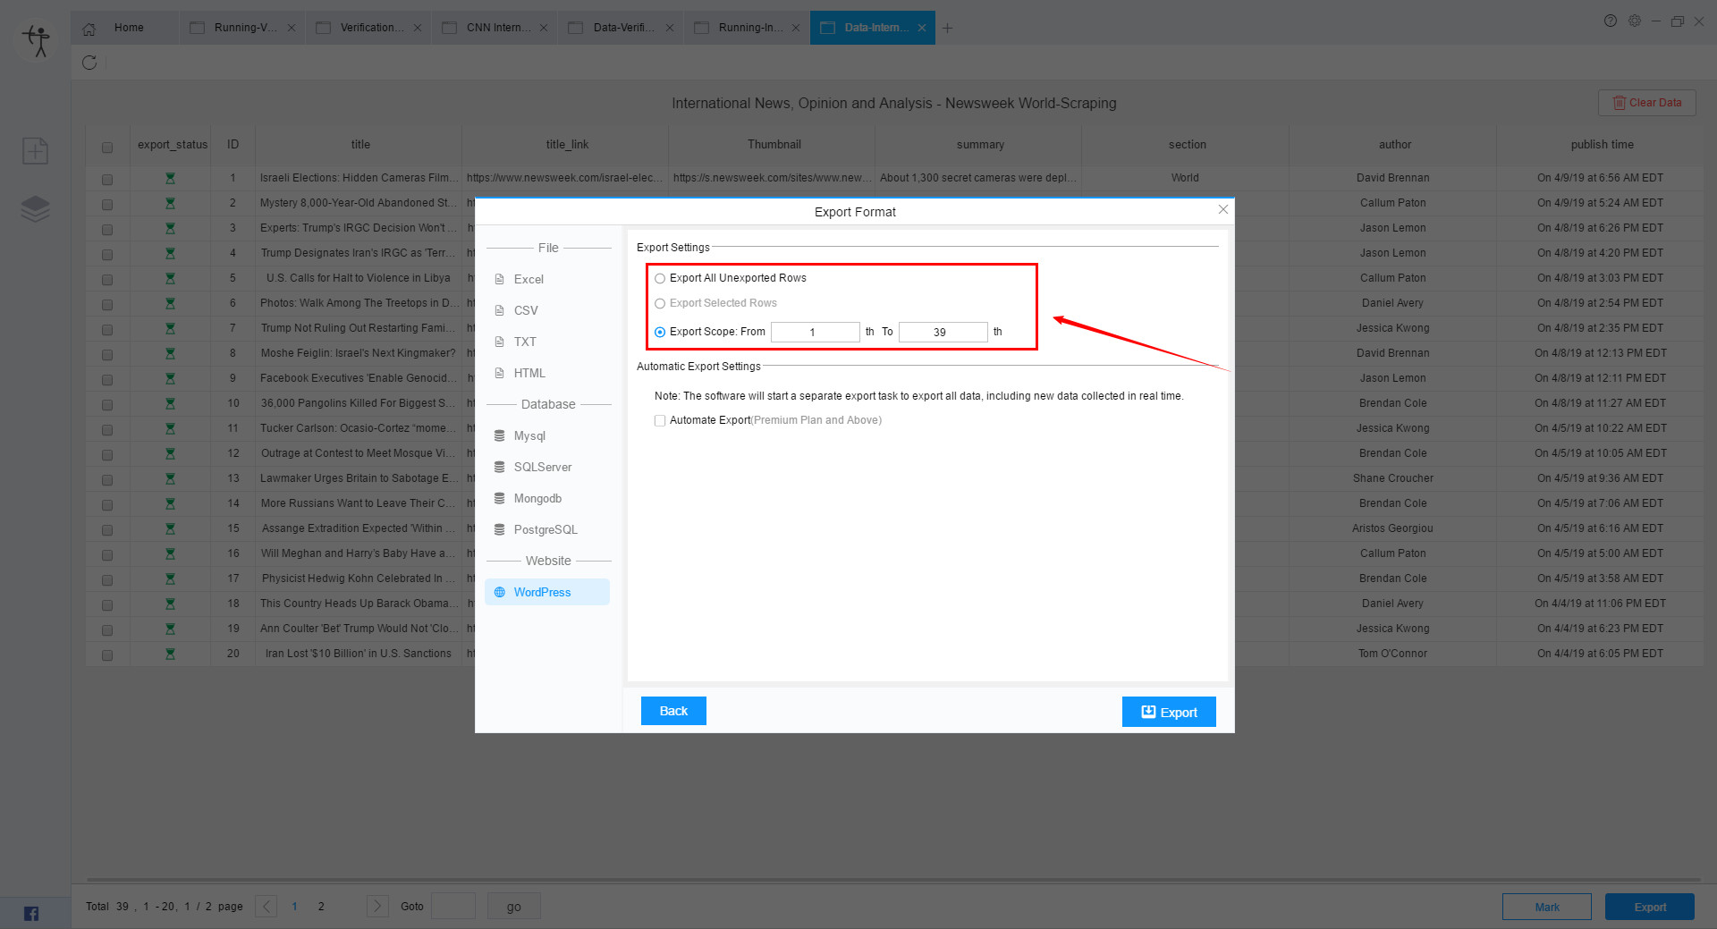Screen dimensions: 1717x929
Task: Click the Export Scope From input field
Action: 814,332
